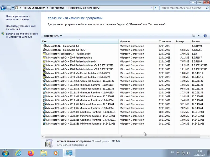210x157 pixels.
Task: Click Включение или отключение компонентов Windows
Action: [x=22, y=35]
